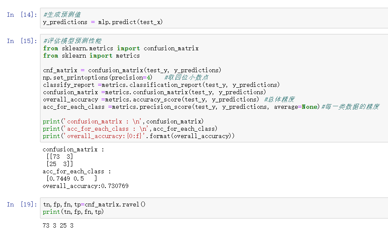Click the cnf_matrix.ravel() line
The image size is (388, 231).
[95, 204]
